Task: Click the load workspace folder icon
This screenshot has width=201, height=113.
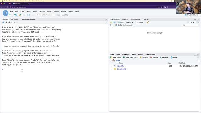Action: (x=111, y=22)
